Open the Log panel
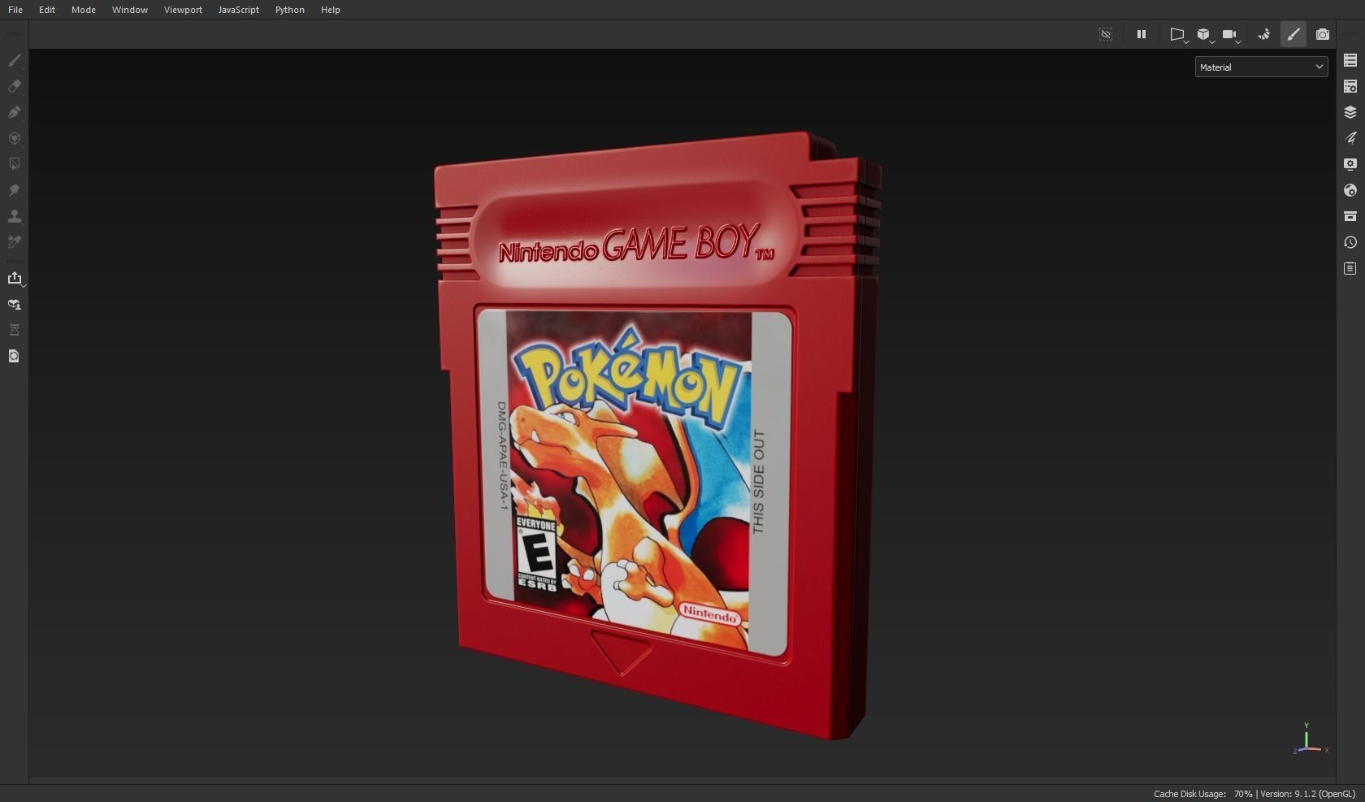This screenshot has width=1365, height=802. 1350,268
